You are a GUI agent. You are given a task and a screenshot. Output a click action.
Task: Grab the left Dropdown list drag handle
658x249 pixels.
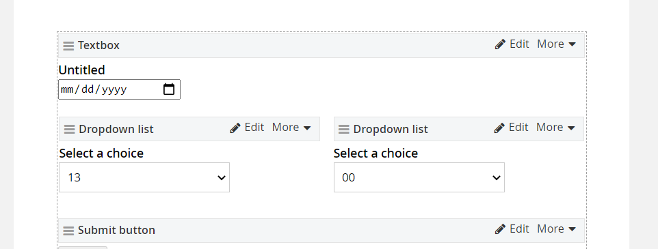pos(70,130)
